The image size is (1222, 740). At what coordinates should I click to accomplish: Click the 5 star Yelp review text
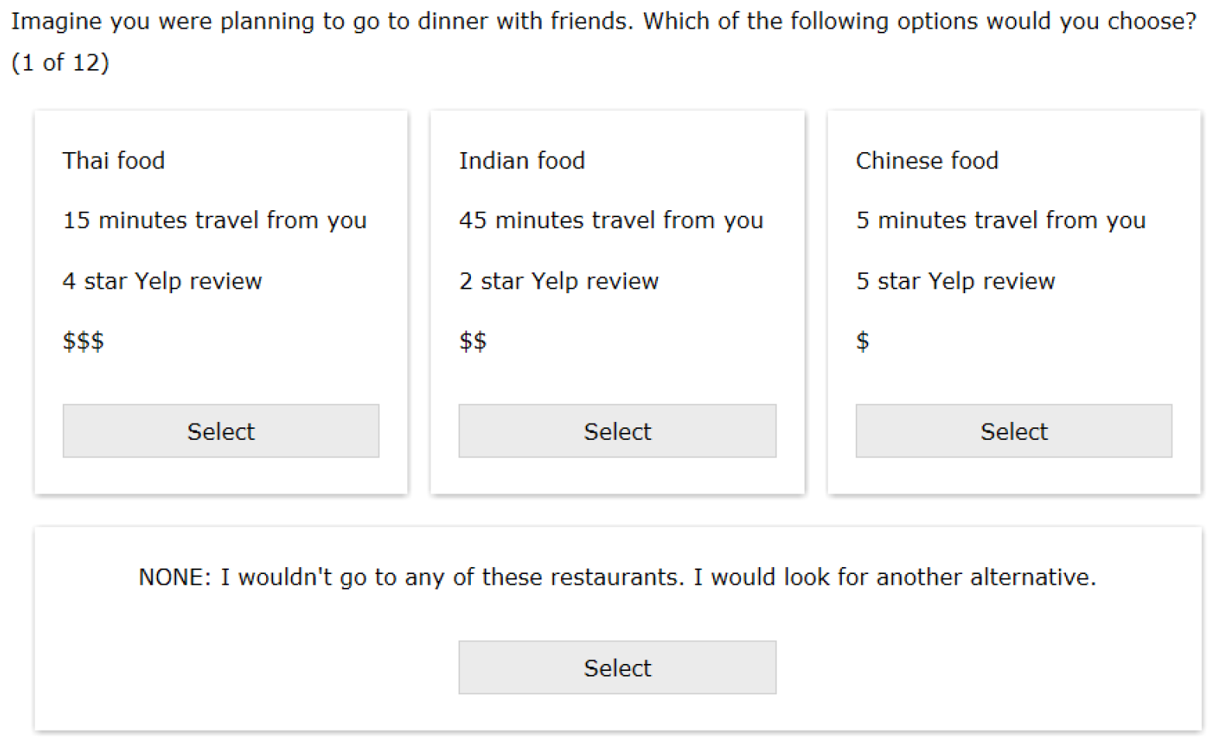[955, 281]
